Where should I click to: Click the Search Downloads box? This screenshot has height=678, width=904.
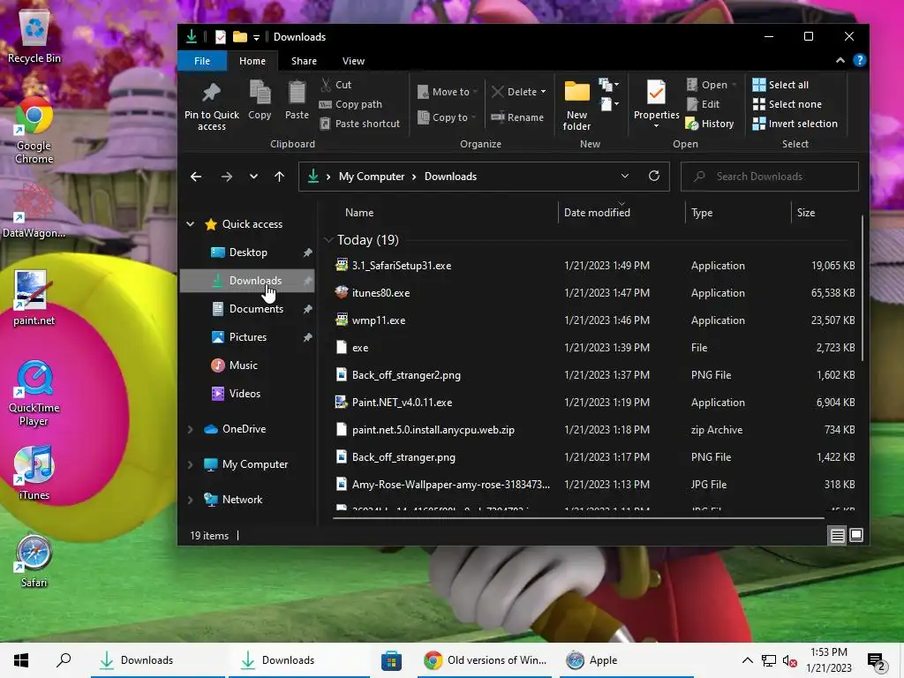coord(769,177)
